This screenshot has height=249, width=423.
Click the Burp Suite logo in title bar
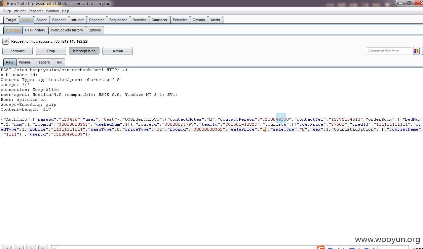[x=3, y=3]
